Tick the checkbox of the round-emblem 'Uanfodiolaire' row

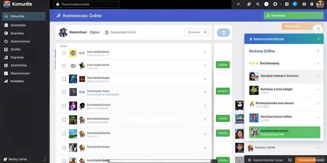[64, 66]
